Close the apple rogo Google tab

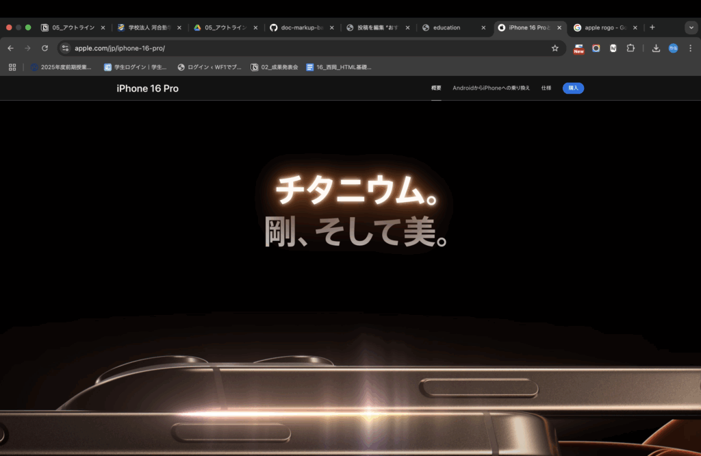pos(635,27)
